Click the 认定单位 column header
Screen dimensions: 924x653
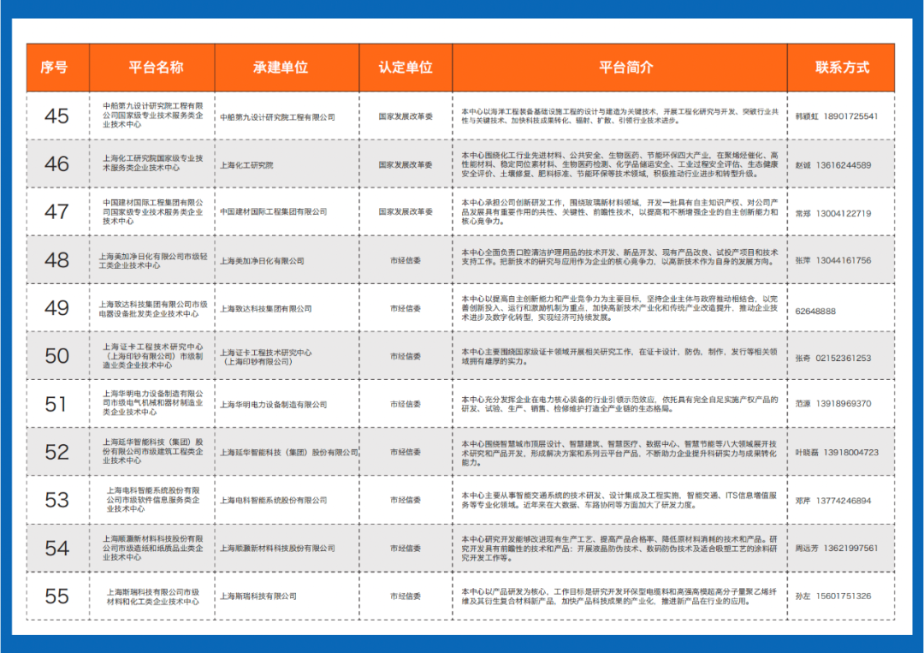406,68
